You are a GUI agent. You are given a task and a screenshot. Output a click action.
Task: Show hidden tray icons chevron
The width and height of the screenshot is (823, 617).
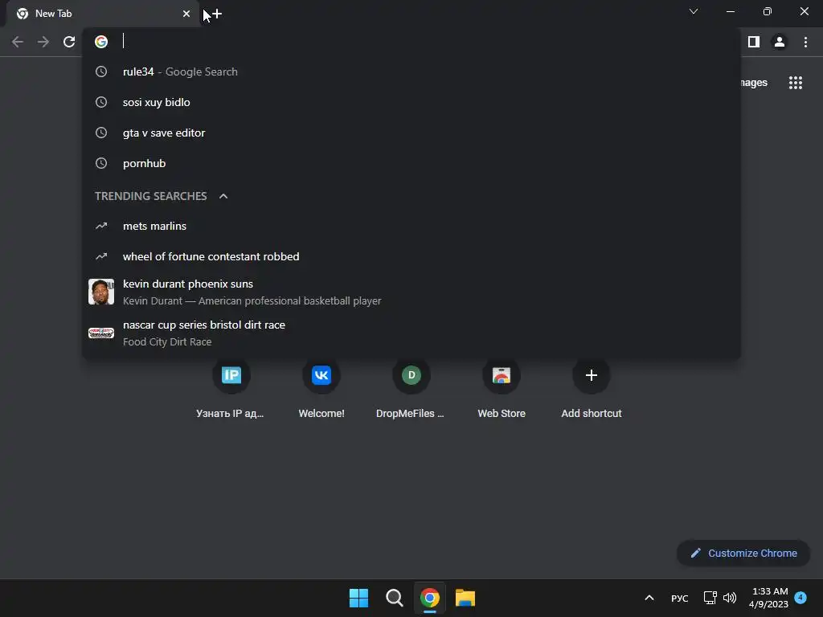(649, 598)
